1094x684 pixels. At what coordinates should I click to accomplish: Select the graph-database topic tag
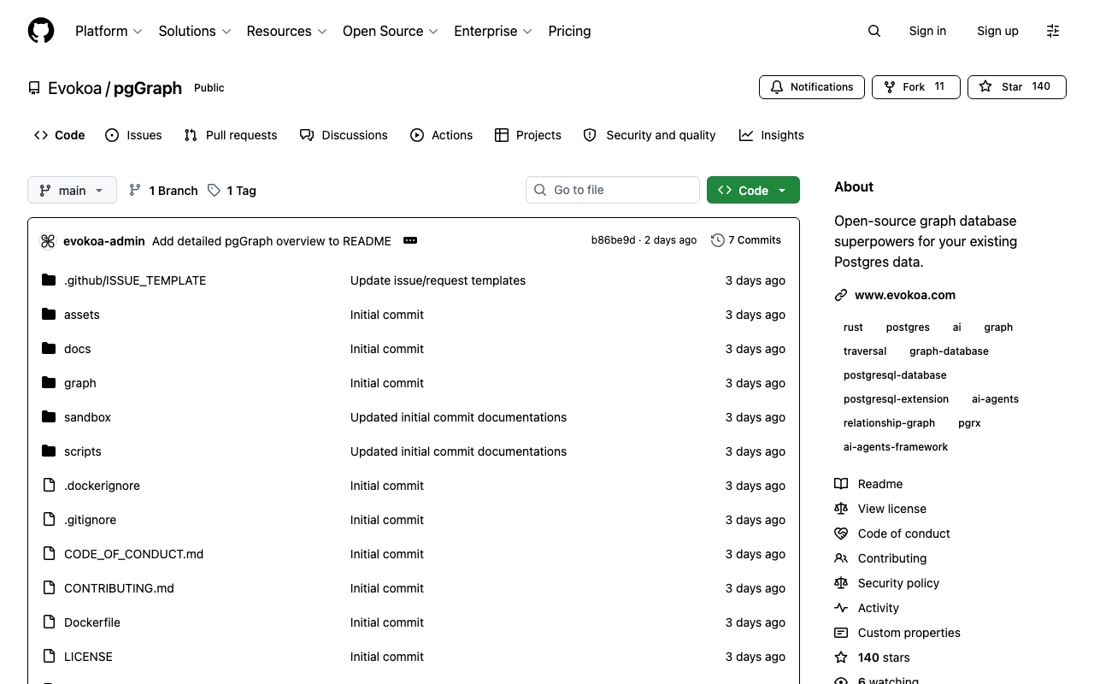point(949,351)
